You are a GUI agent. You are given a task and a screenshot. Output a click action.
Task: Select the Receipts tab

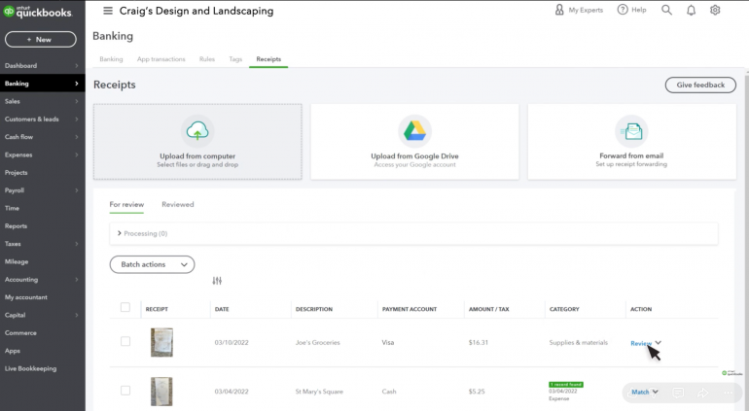coord(268,59)
